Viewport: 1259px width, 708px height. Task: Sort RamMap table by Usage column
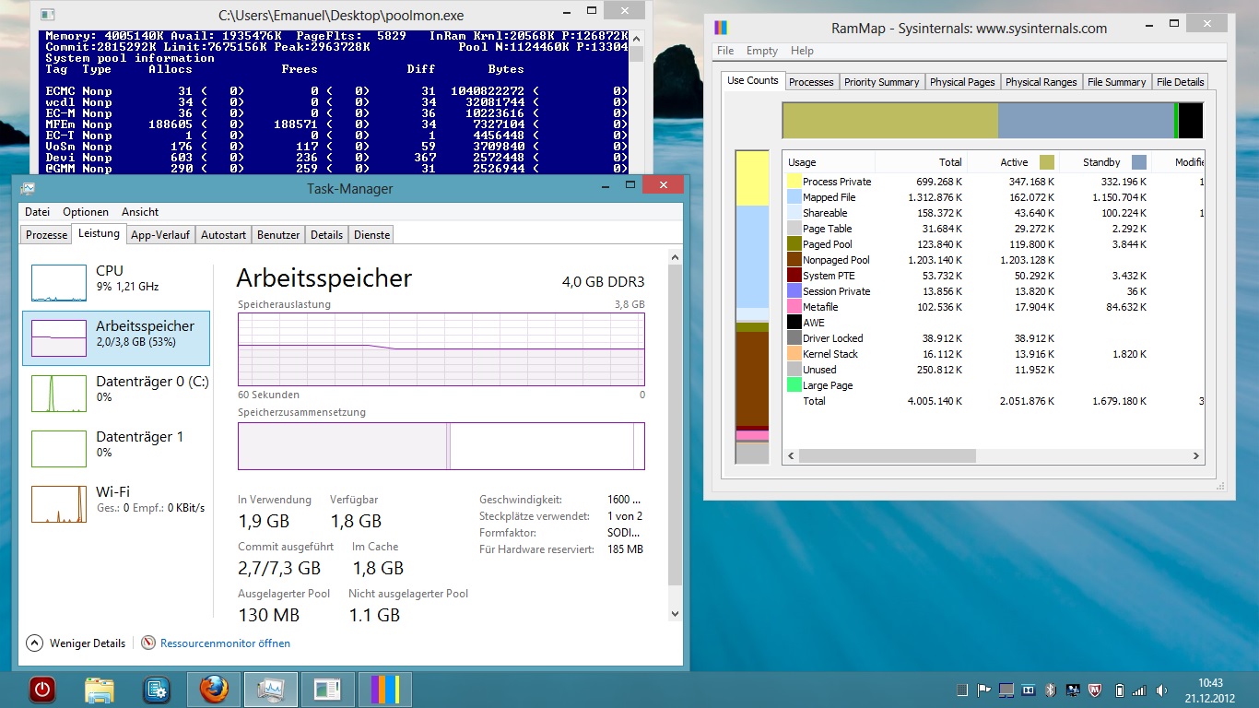829,162
